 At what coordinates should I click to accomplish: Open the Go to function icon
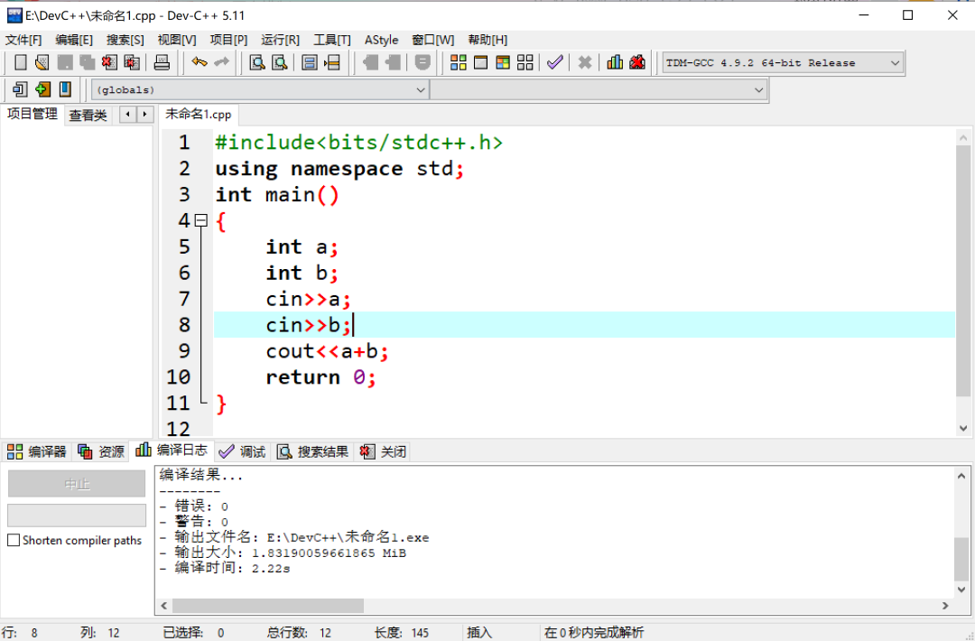click(x=309, y=62)
